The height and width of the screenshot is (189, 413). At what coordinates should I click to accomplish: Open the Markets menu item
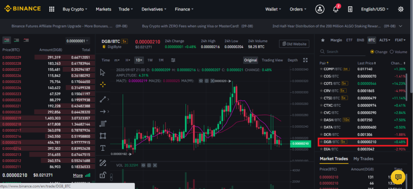point(104,9)
